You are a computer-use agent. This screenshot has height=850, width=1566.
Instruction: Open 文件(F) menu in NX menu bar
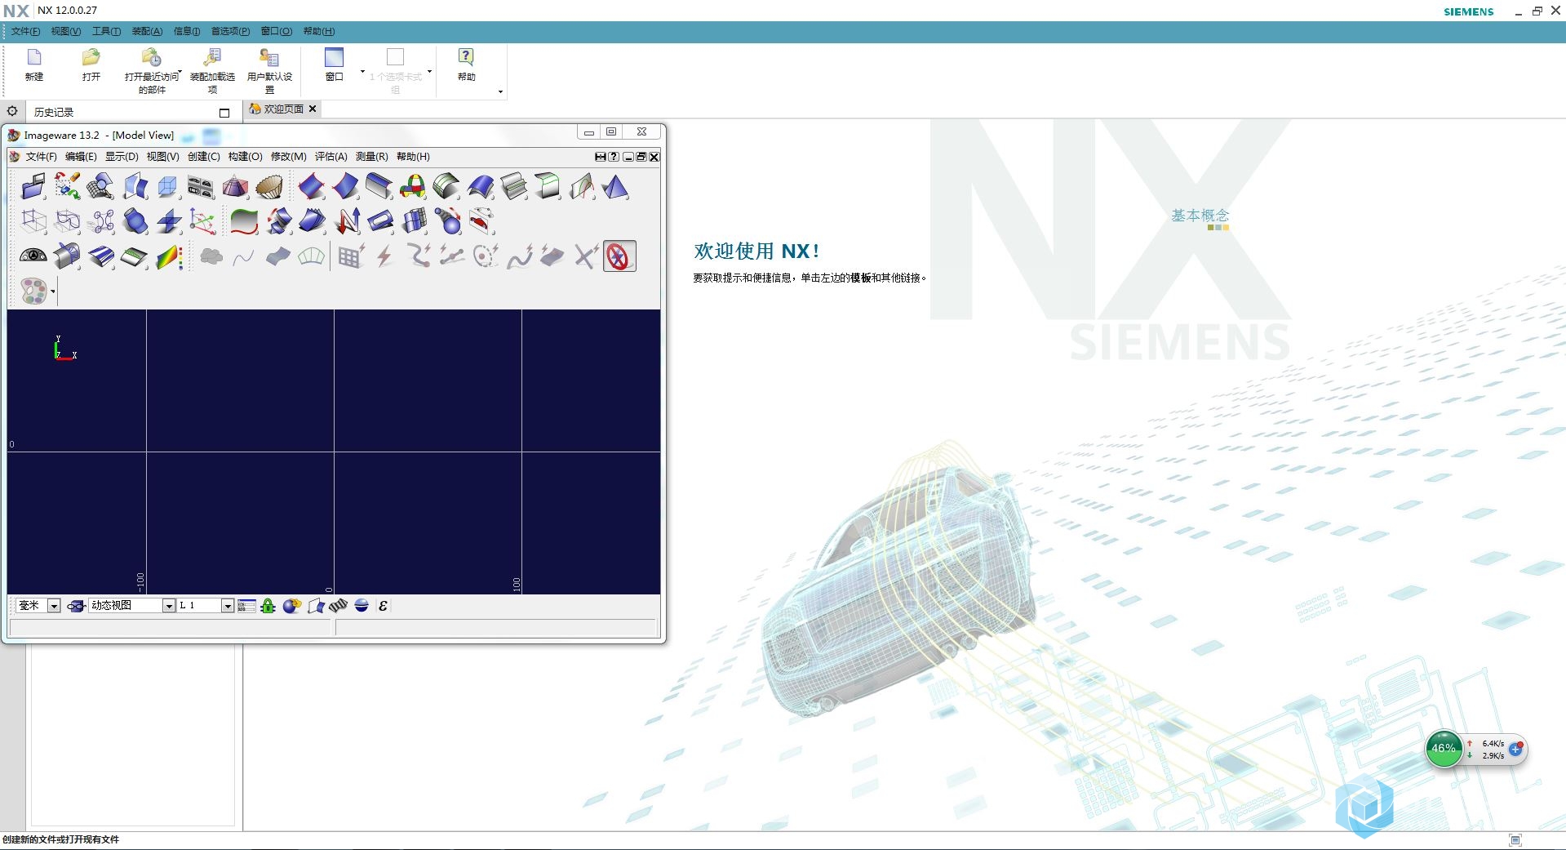(25, 31)
